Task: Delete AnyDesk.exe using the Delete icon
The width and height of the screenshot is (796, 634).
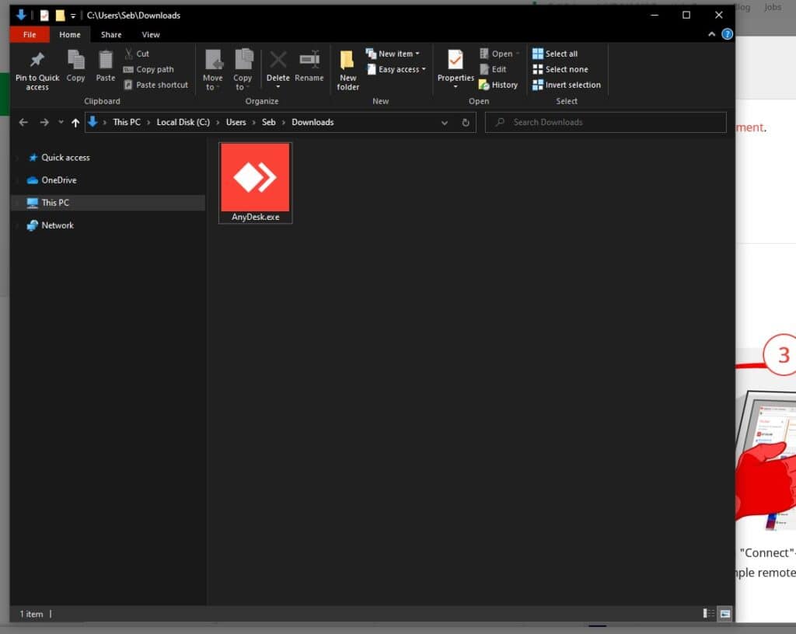Action: [278, 68]
